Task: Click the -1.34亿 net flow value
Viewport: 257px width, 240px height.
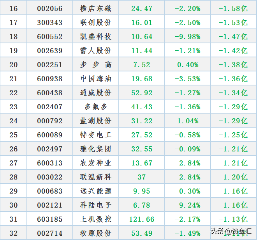Action: [x=233, y=93]
